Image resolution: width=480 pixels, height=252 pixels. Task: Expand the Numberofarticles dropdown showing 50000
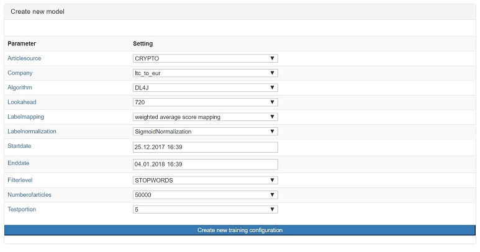(205, 195)
